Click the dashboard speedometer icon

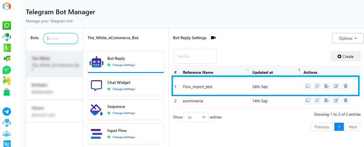click(7, 6)
